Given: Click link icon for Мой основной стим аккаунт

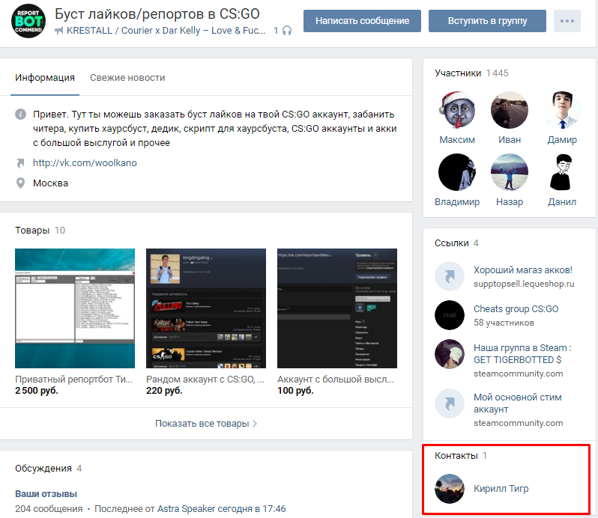Looking at the screenshot, I should (x=450, y=403).
